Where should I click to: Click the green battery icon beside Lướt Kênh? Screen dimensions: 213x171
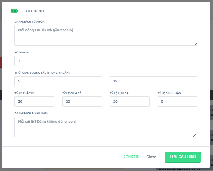pos(14,11)
